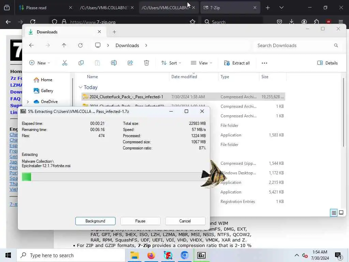The width and height of the screenshot is (349, 262).
Task: Open 7-Zip from the Windows taskbar
Action: 201,255
